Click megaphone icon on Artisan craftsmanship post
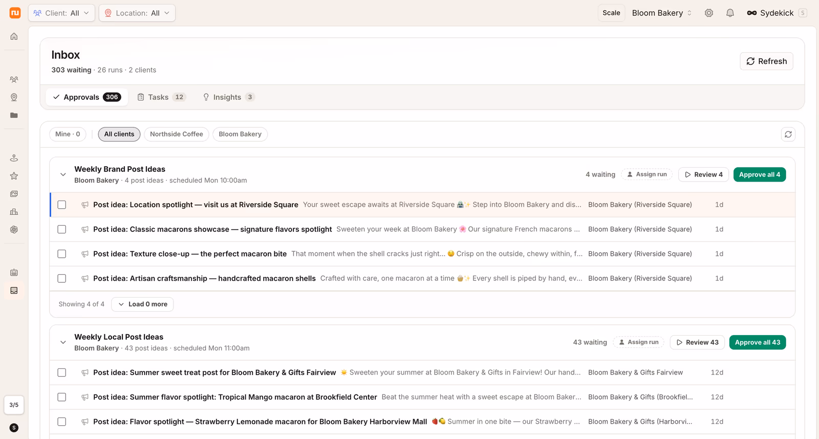The width and height of the screenshot is (819, 439). (85, 278)
